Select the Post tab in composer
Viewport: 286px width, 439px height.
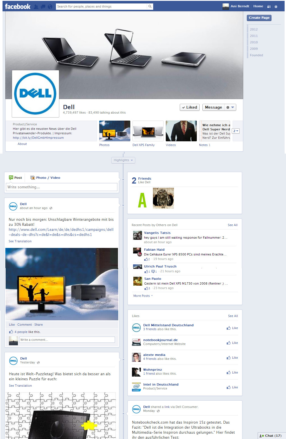click(x=15, y=178)
